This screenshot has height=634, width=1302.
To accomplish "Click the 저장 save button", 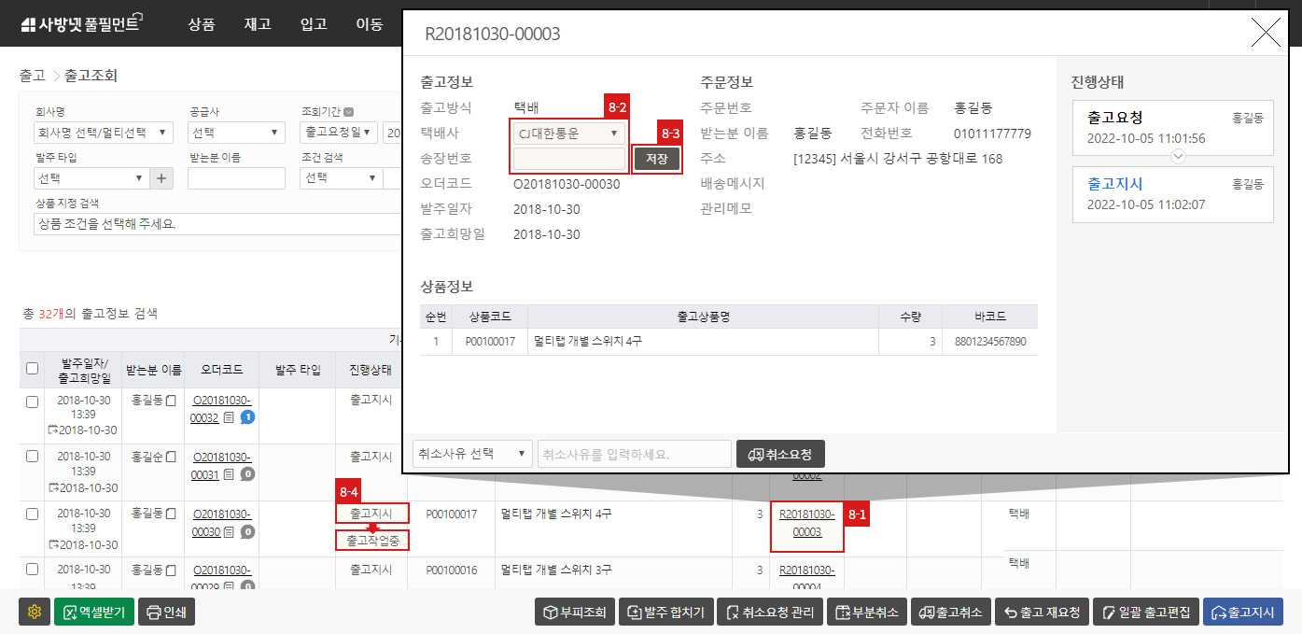I will point(656,159).
